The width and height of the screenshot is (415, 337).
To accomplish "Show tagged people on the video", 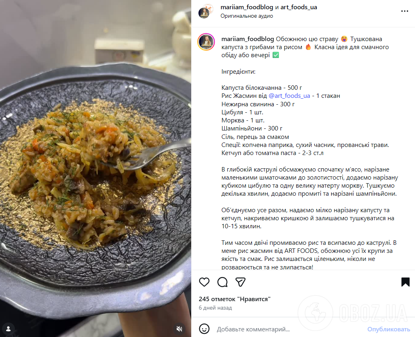I will [x=8, y=328].
